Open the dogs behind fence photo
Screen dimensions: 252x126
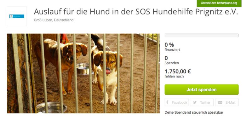[x=83, y=73]
